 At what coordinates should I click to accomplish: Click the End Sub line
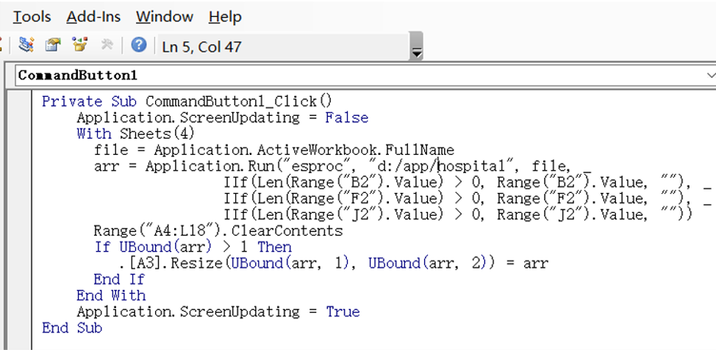click(72, 328)
